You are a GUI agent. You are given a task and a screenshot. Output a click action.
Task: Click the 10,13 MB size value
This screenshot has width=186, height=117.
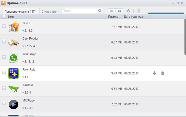(x=116, y=58)
